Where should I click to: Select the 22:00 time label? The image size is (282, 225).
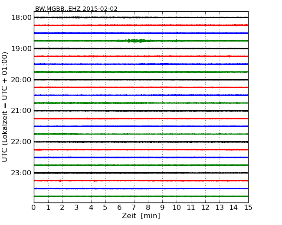(x=21, y=142)
